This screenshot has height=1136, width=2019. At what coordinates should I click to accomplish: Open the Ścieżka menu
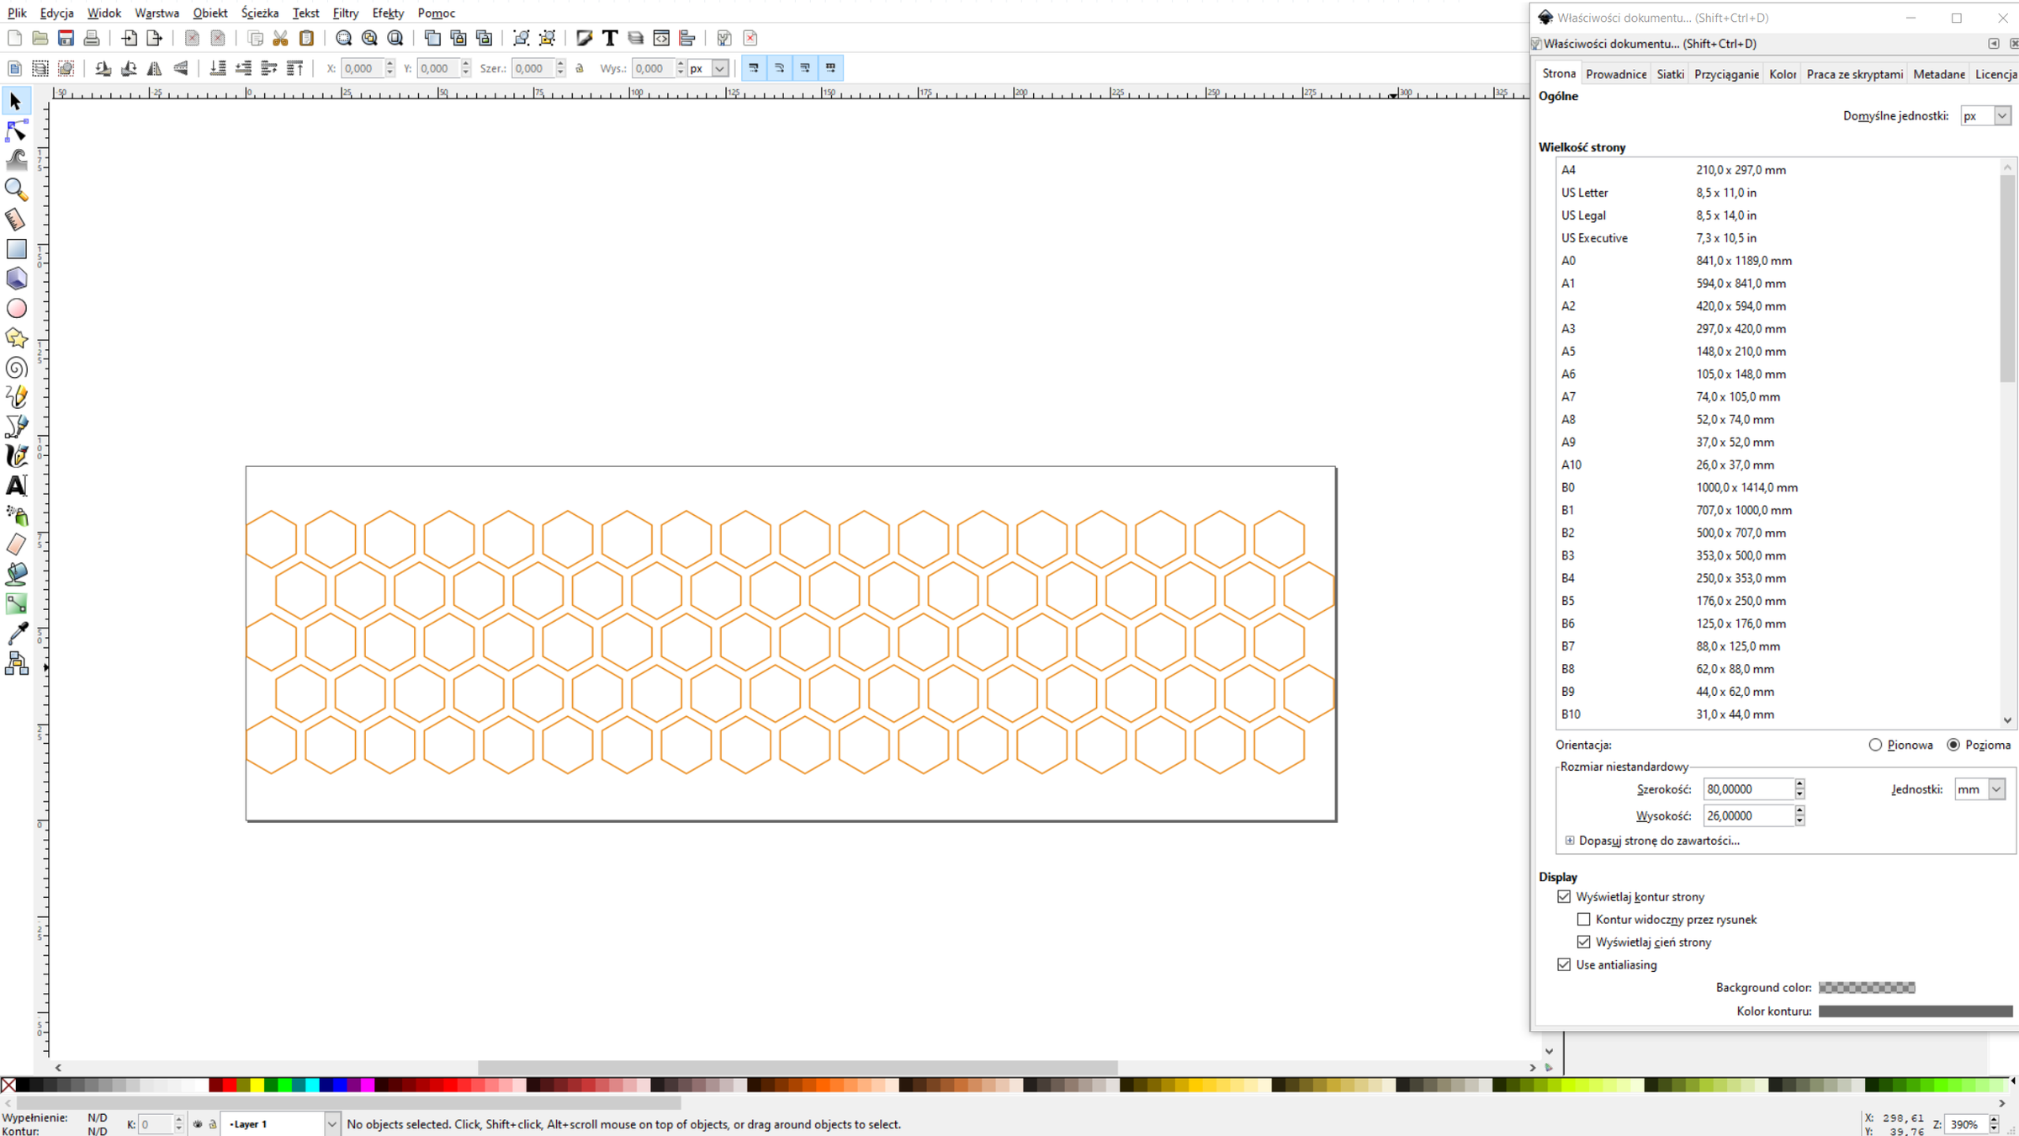[259, 13]
